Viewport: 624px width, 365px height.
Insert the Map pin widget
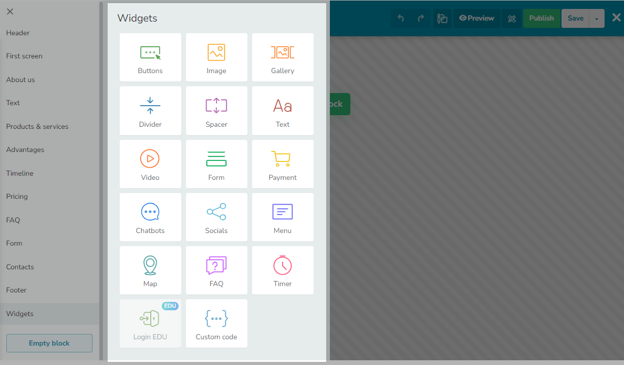150,270
